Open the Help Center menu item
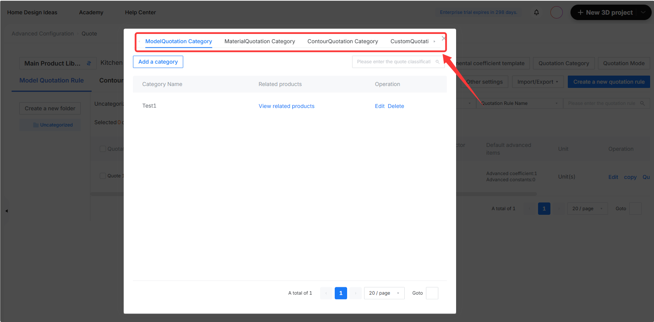This screenshot has width=654, height=322. click(140, 12)
